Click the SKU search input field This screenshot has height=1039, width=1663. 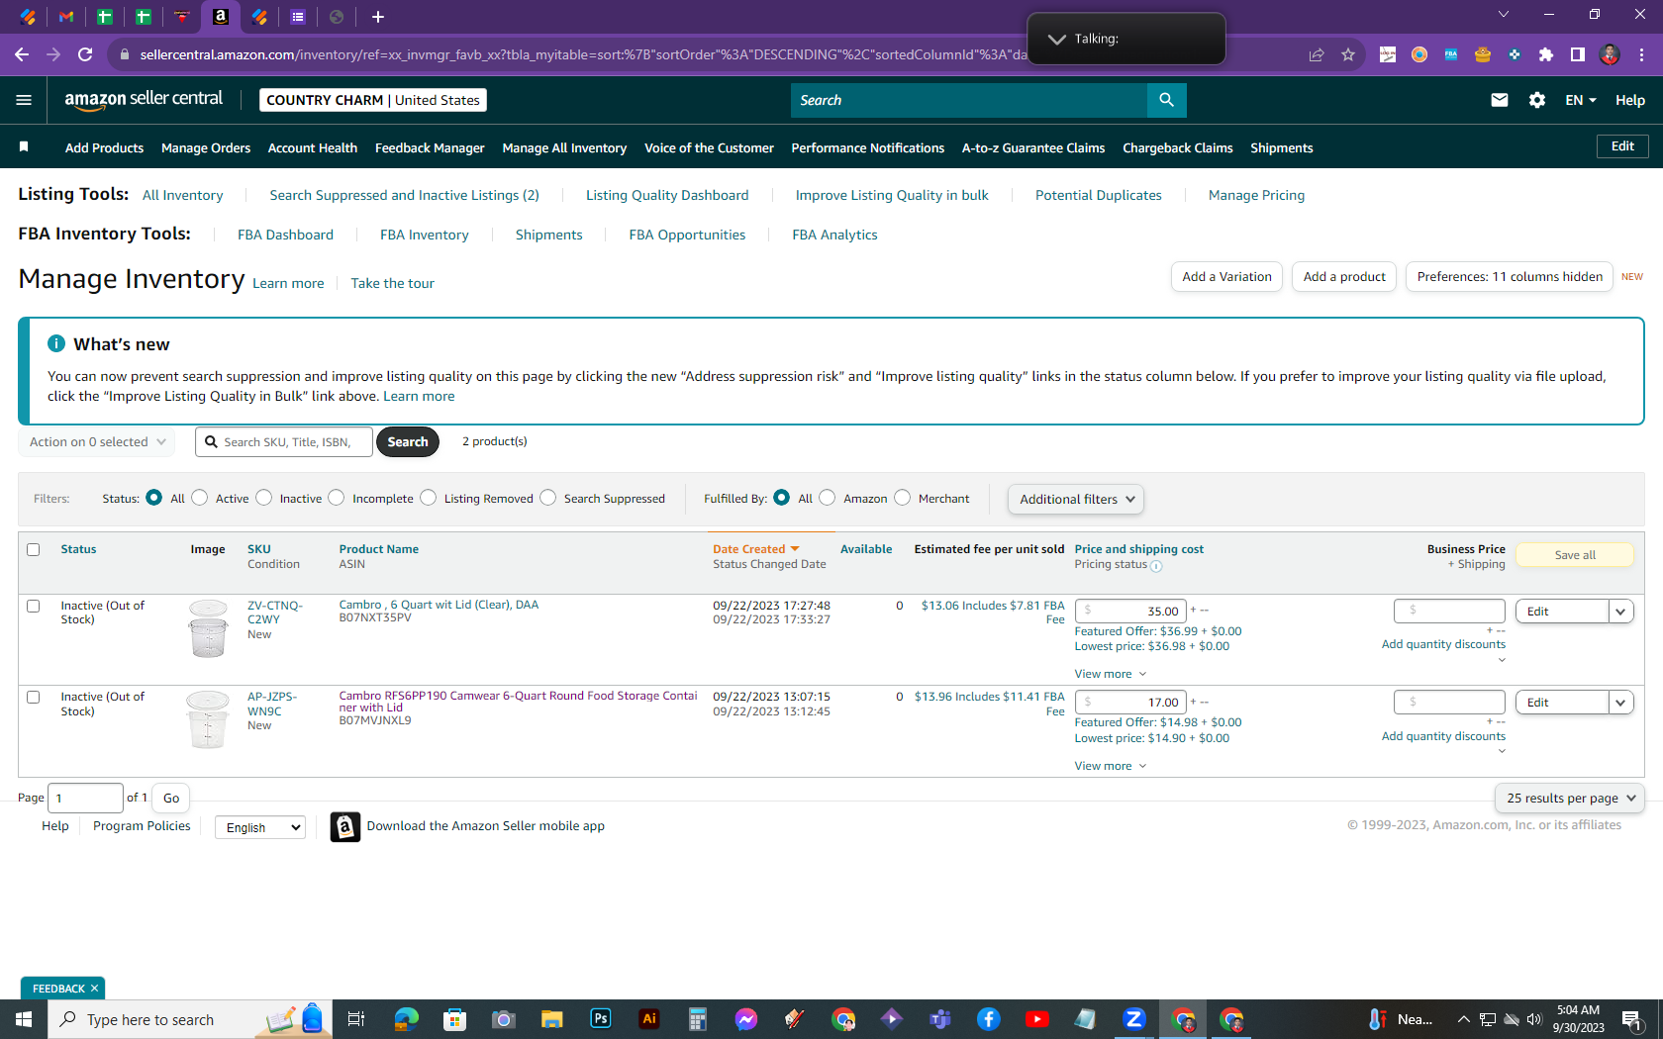284,442
